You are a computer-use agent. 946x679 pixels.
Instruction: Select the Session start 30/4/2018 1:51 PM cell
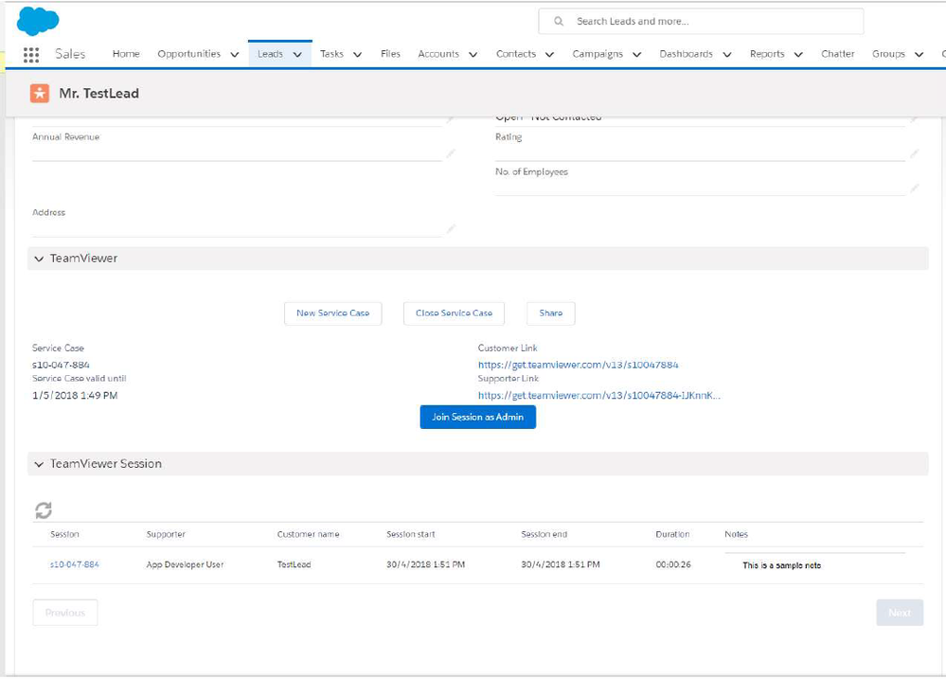click(x=426, y=564)
